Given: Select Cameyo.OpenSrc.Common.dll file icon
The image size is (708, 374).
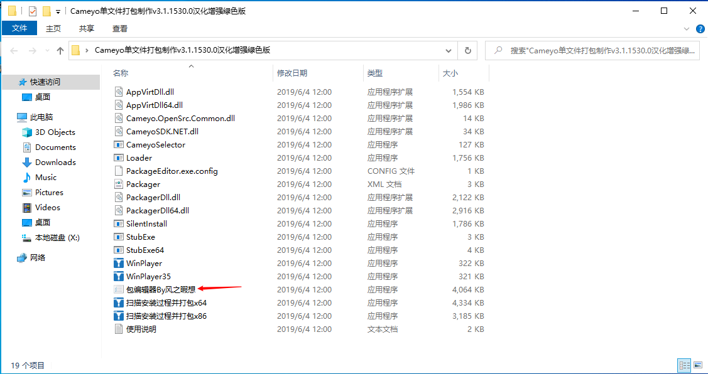Looking at the screenshot, I should [119, 118].
